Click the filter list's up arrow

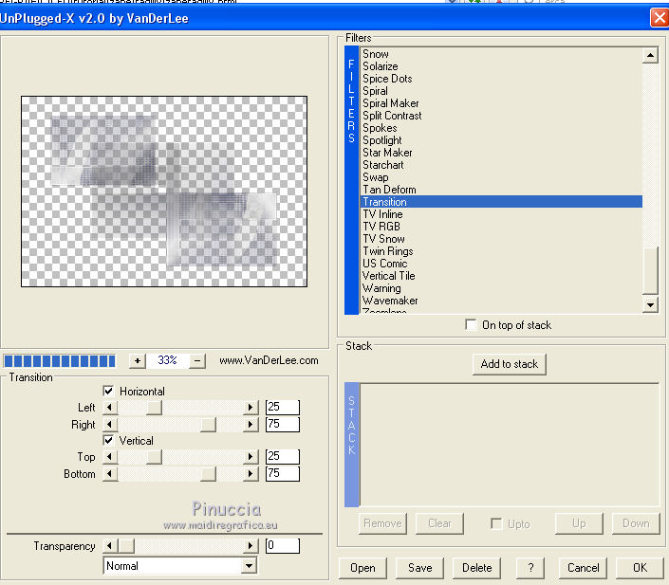(650, 55)
